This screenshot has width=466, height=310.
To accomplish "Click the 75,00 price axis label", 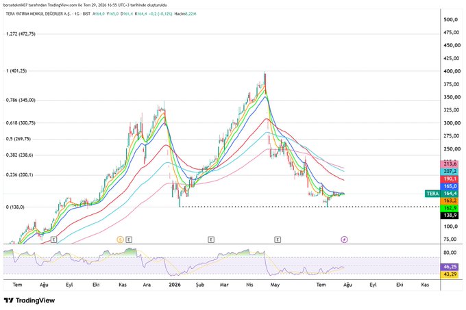I will [450, 240].
